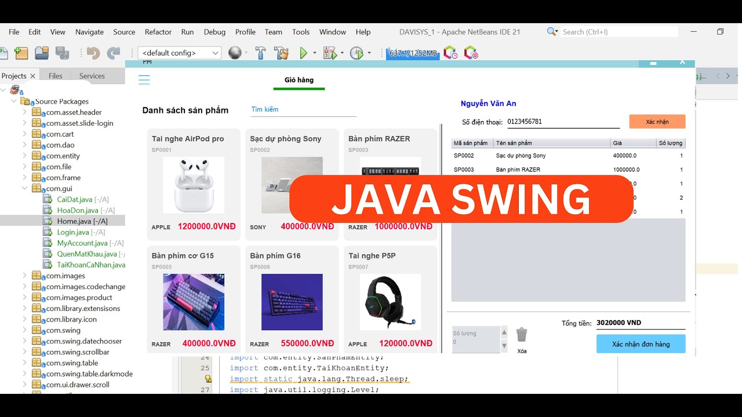742x417 pixels.
Task: Open the Tools menu
Action: [x=301, y=32]
